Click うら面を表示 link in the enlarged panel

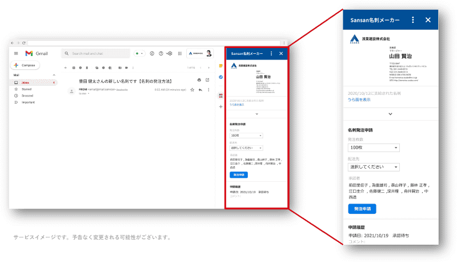359,99
